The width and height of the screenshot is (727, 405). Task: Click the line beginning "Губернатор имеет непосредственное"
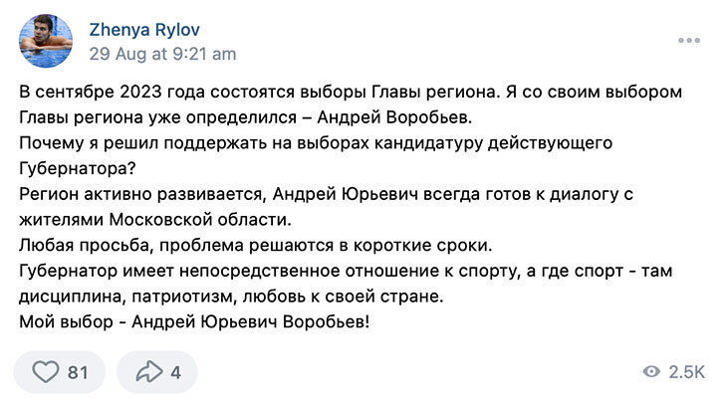(346, 271)
